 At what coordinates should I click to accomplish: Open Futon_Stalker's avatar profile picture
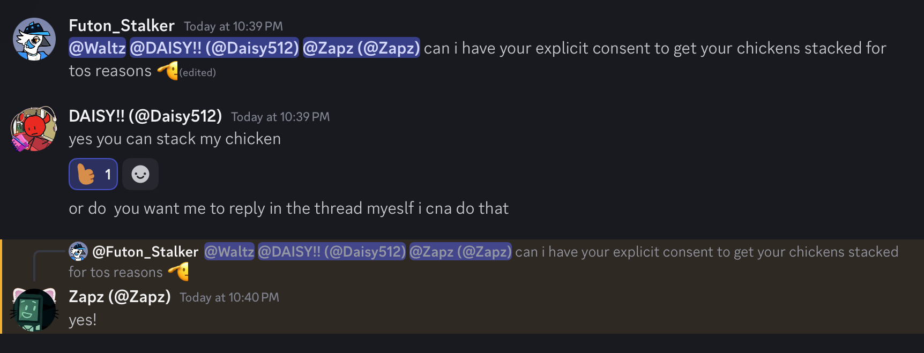point(34,39)
